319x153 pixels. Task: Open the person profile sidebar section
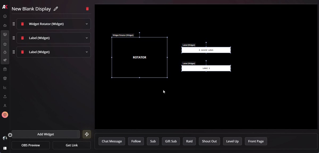[x=5, y=106]
